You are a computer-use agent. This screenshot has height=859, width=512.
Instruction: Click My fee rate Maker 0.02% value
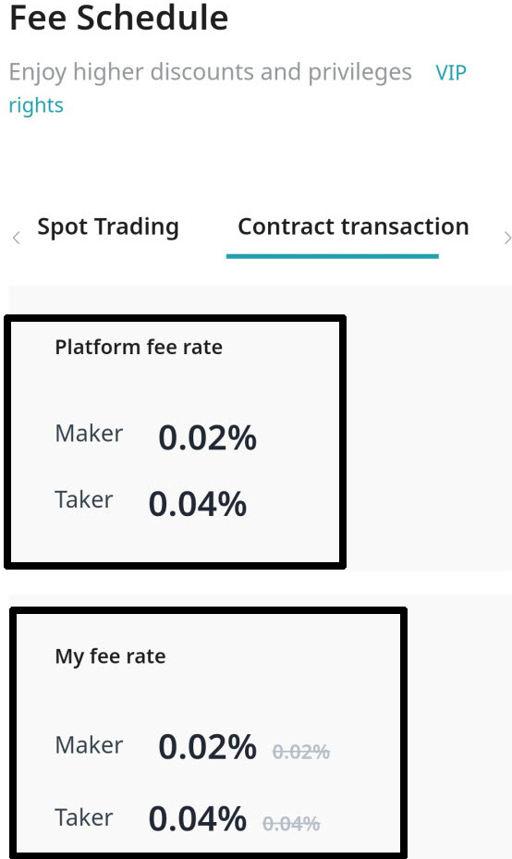[x=208, y=747]
